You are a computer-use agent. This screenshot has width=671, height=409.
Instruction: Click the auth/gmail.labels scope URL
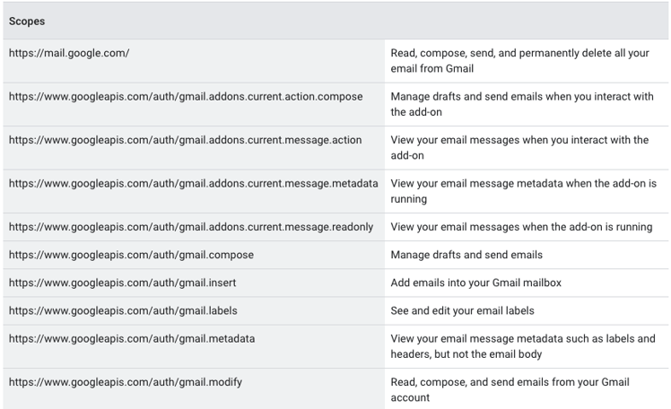[x=123, y=310]
